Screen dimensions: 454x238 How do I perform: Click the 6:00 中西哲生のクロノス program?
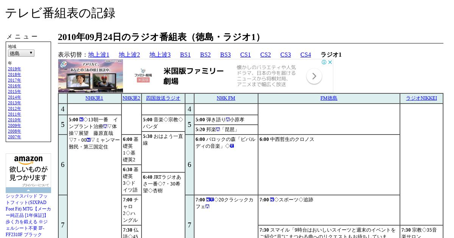(329, 165)
